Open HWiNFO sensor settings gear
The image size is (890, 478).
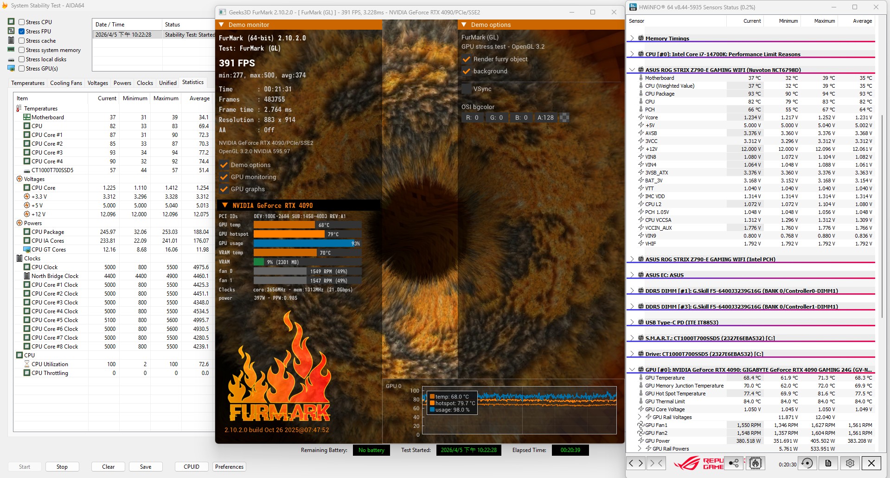(850, 463)
